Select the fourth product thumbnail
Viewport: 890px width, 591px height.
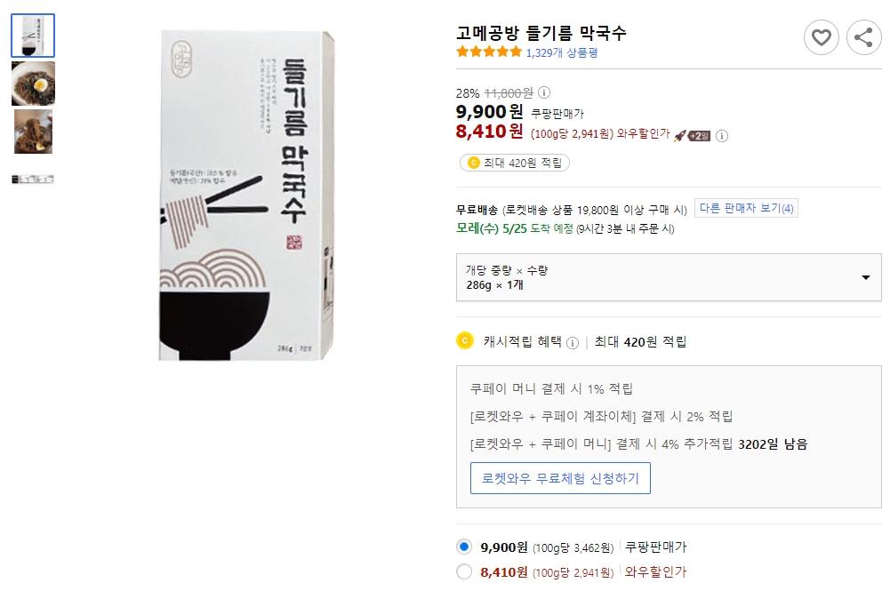(x=33, y=177)
